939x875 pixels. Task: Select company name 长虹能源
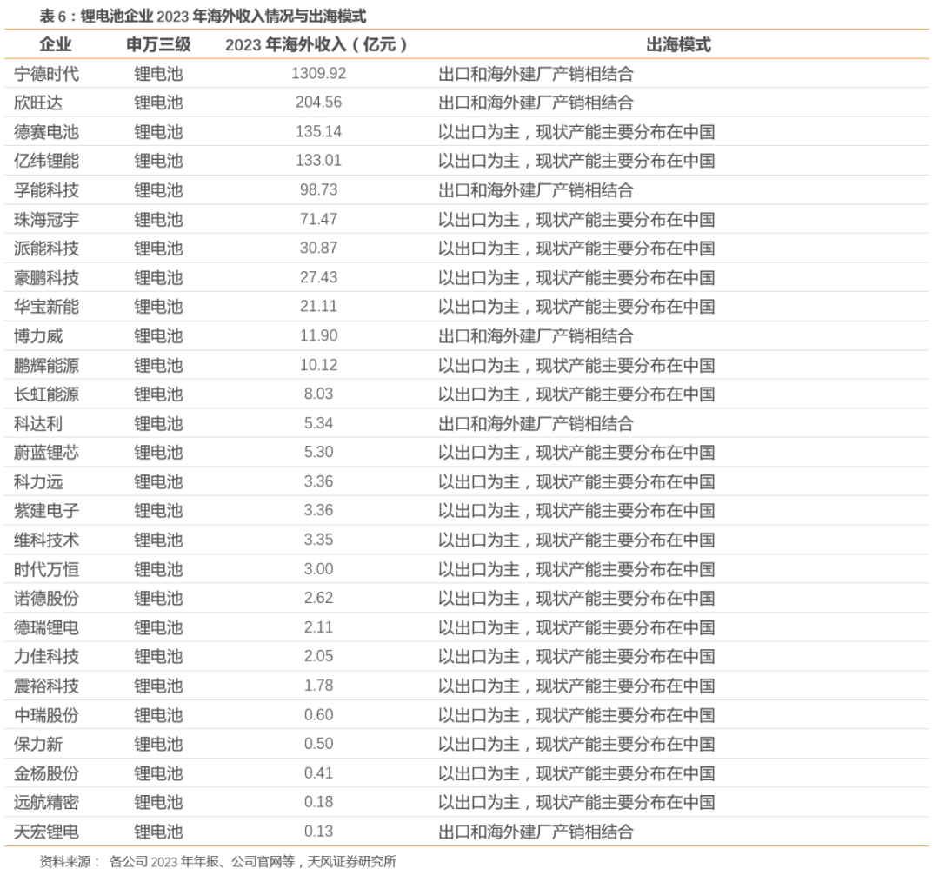point(46,394)
